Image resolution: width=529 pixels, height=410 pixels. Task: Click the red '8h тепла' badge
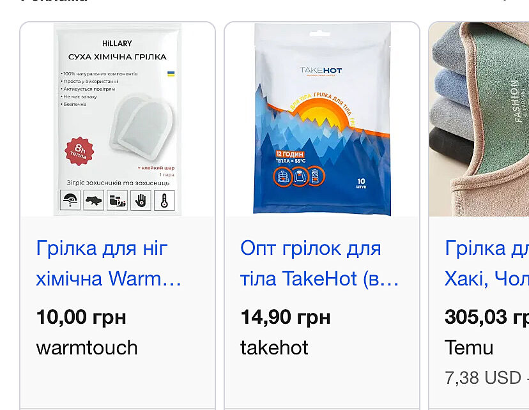[x=79, y=151]
